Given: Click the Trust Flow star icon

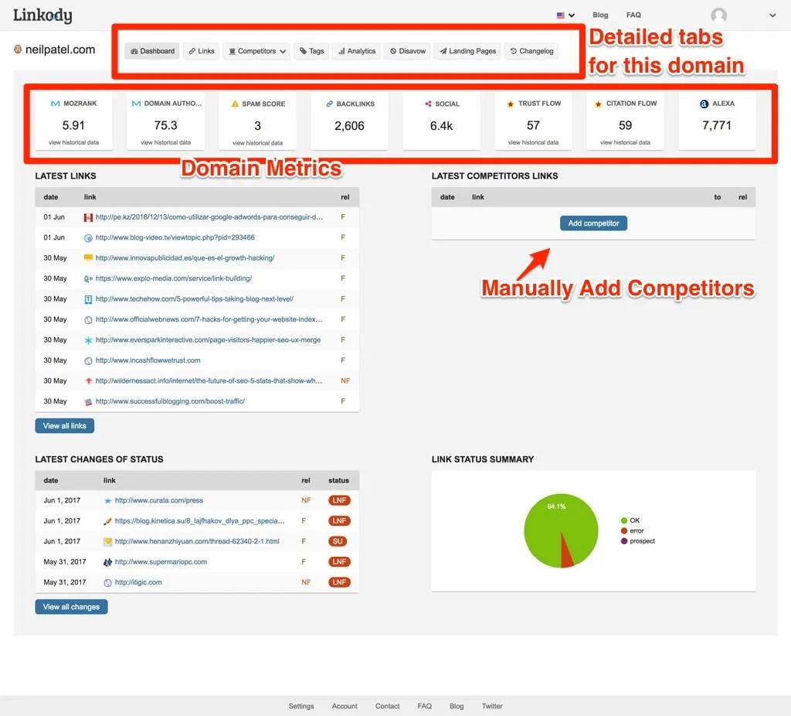Looking at the screenshot, I should 511,104.
